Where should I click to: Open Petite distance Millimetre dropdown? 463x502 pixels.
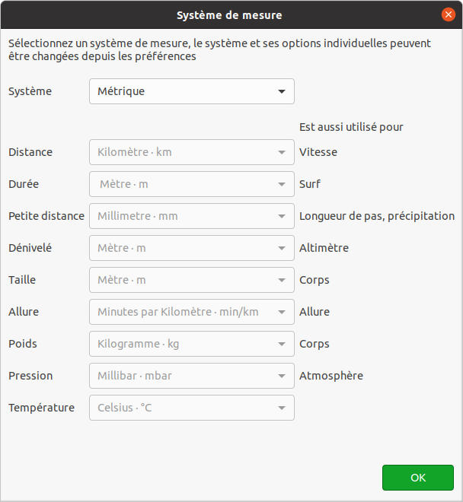(191, 216)
